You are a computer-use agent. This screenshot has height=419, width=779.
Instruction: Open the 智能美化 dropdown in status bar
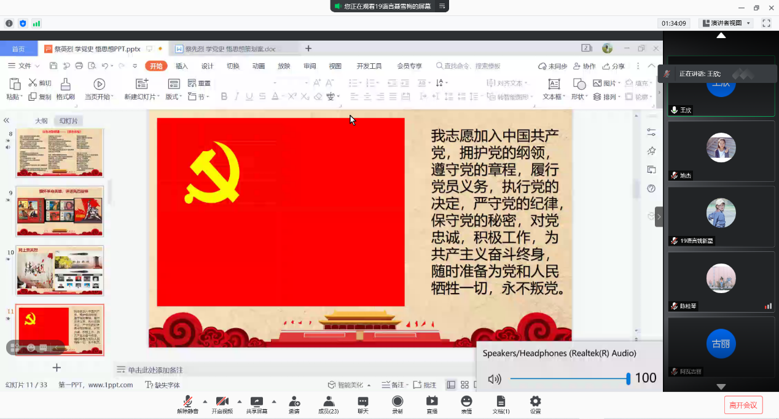pyautogui.click(x=349, y=385)
